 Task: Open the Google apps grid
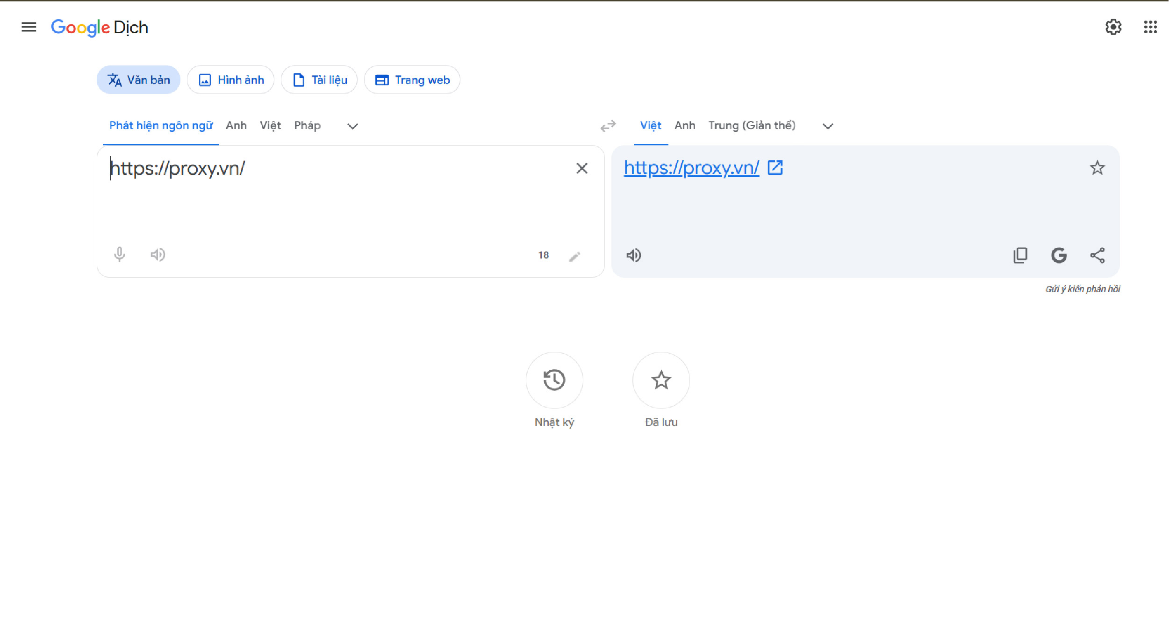pos(1150,27)
